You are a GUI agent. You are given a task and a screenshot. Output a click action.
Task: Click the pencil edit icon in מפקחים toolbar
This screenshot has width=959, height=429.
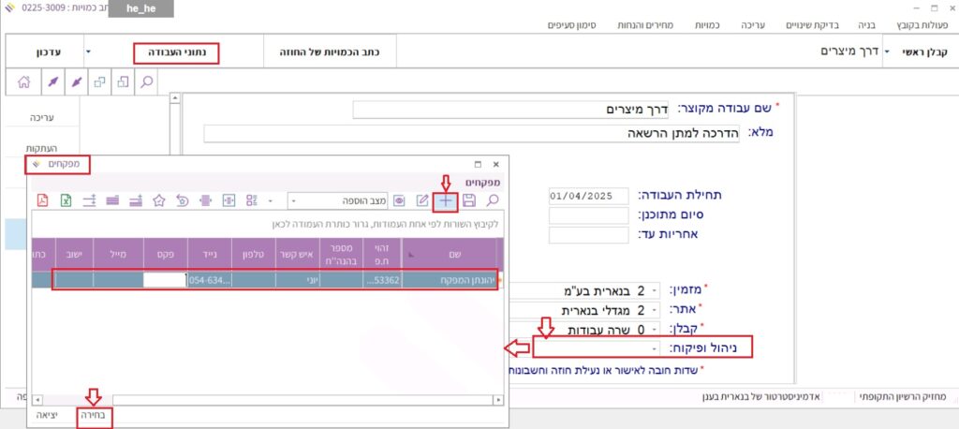tap(422, 200)
